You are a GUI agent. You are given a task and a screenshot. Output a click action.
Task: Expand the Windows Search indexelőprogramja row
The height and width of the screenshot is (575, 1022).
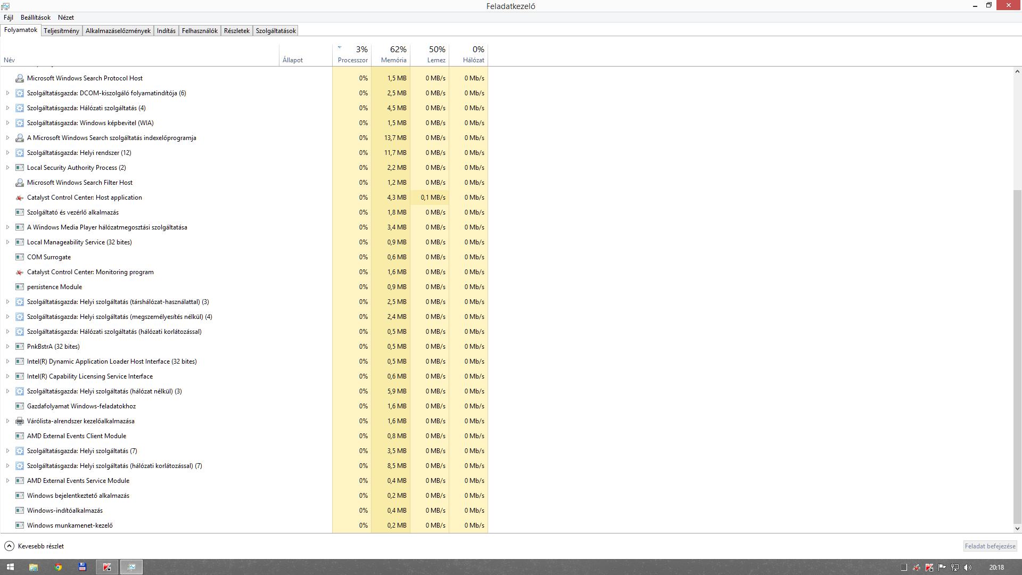point(7,138)
